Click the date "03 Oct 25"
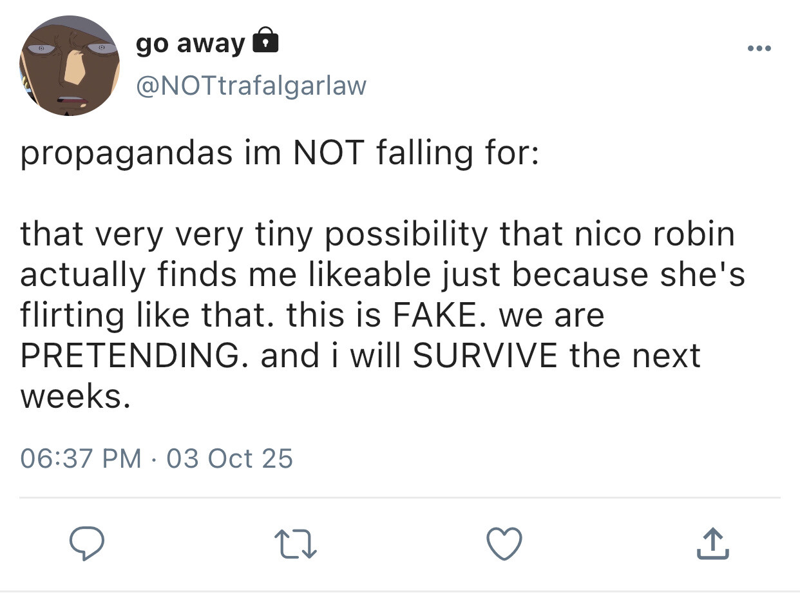800x603 pixels. pyautogui.click(x=229, y=458)
